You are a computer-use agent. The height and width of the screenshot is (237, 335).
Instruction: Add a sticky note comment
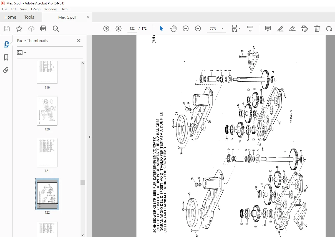(x=268, y=29)
